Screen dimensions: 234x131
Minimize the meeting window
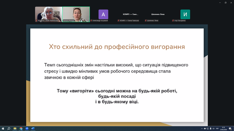tap(220, 3)
